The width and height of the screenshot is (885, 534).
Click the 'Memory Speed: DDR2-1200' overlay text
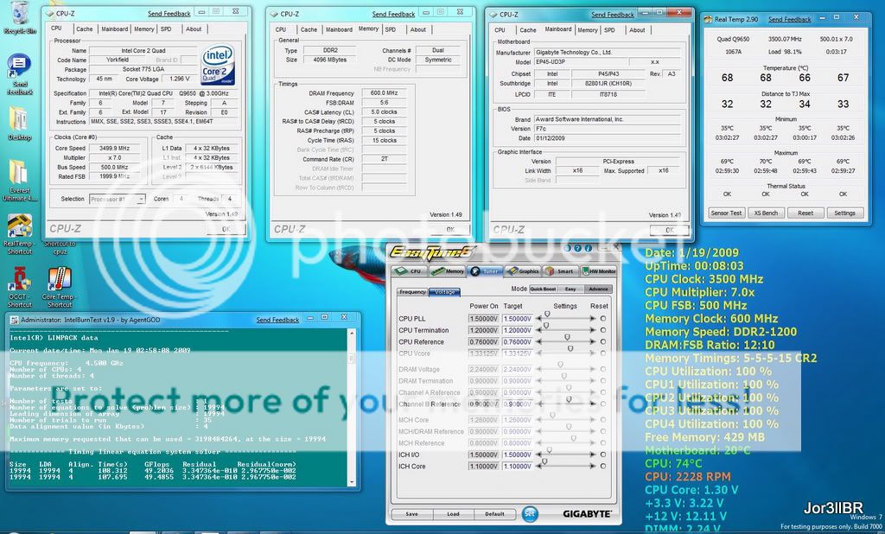point(721,332)
